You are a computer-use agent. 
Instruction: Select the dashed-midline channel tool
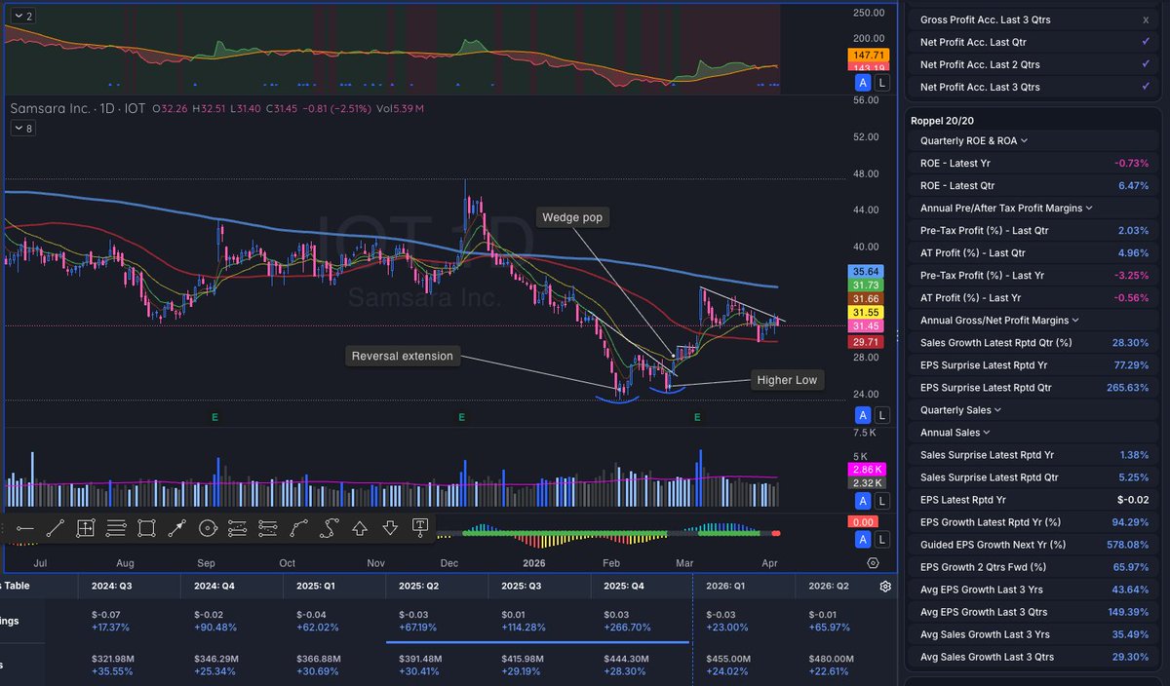(x=268, y=528)
